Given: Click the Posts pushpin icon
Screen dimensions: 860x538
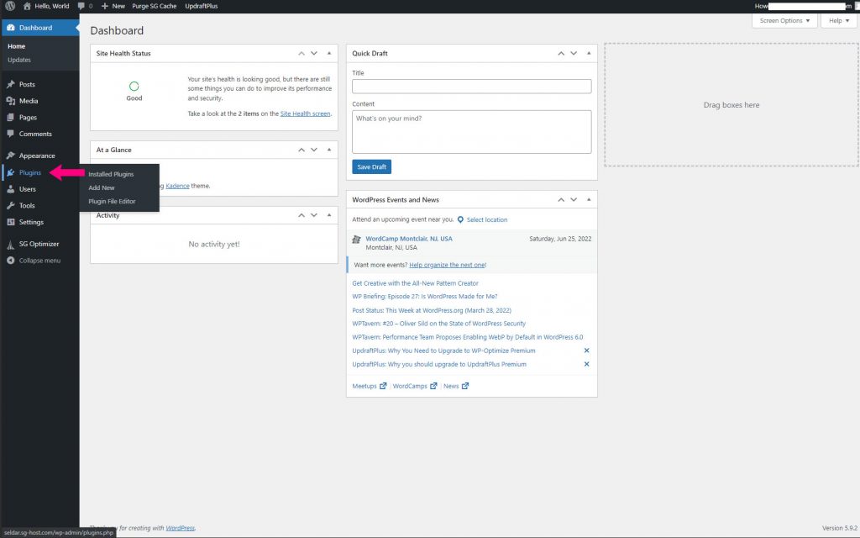Looking at the screenshot, I should click(10, 85).
